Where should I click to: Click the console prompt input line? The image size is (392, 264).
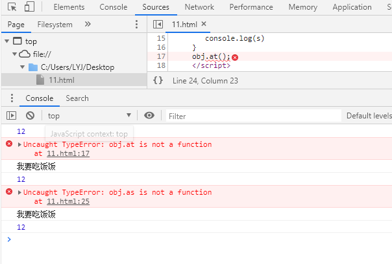click(200, 239)
